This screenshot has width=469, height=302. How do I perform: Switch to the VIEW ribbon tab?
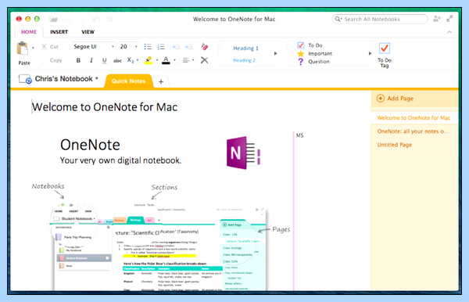[88, 32]
